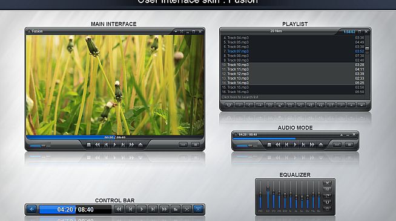
Task: Mute audio with Control Bar speaker button
Action: point(32,209)
